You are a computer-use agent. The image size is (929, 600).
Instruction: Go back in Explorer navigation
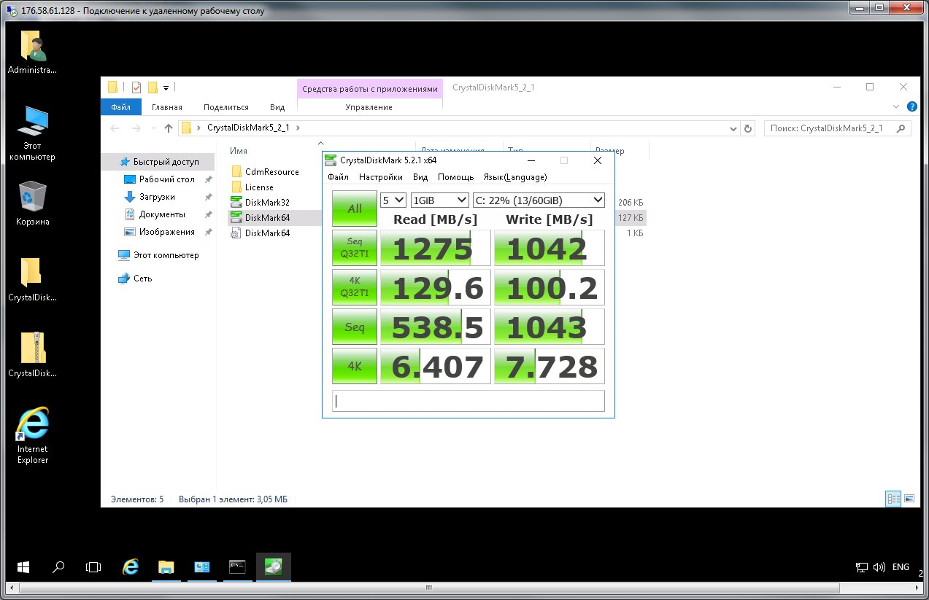[x=115, y=128]
